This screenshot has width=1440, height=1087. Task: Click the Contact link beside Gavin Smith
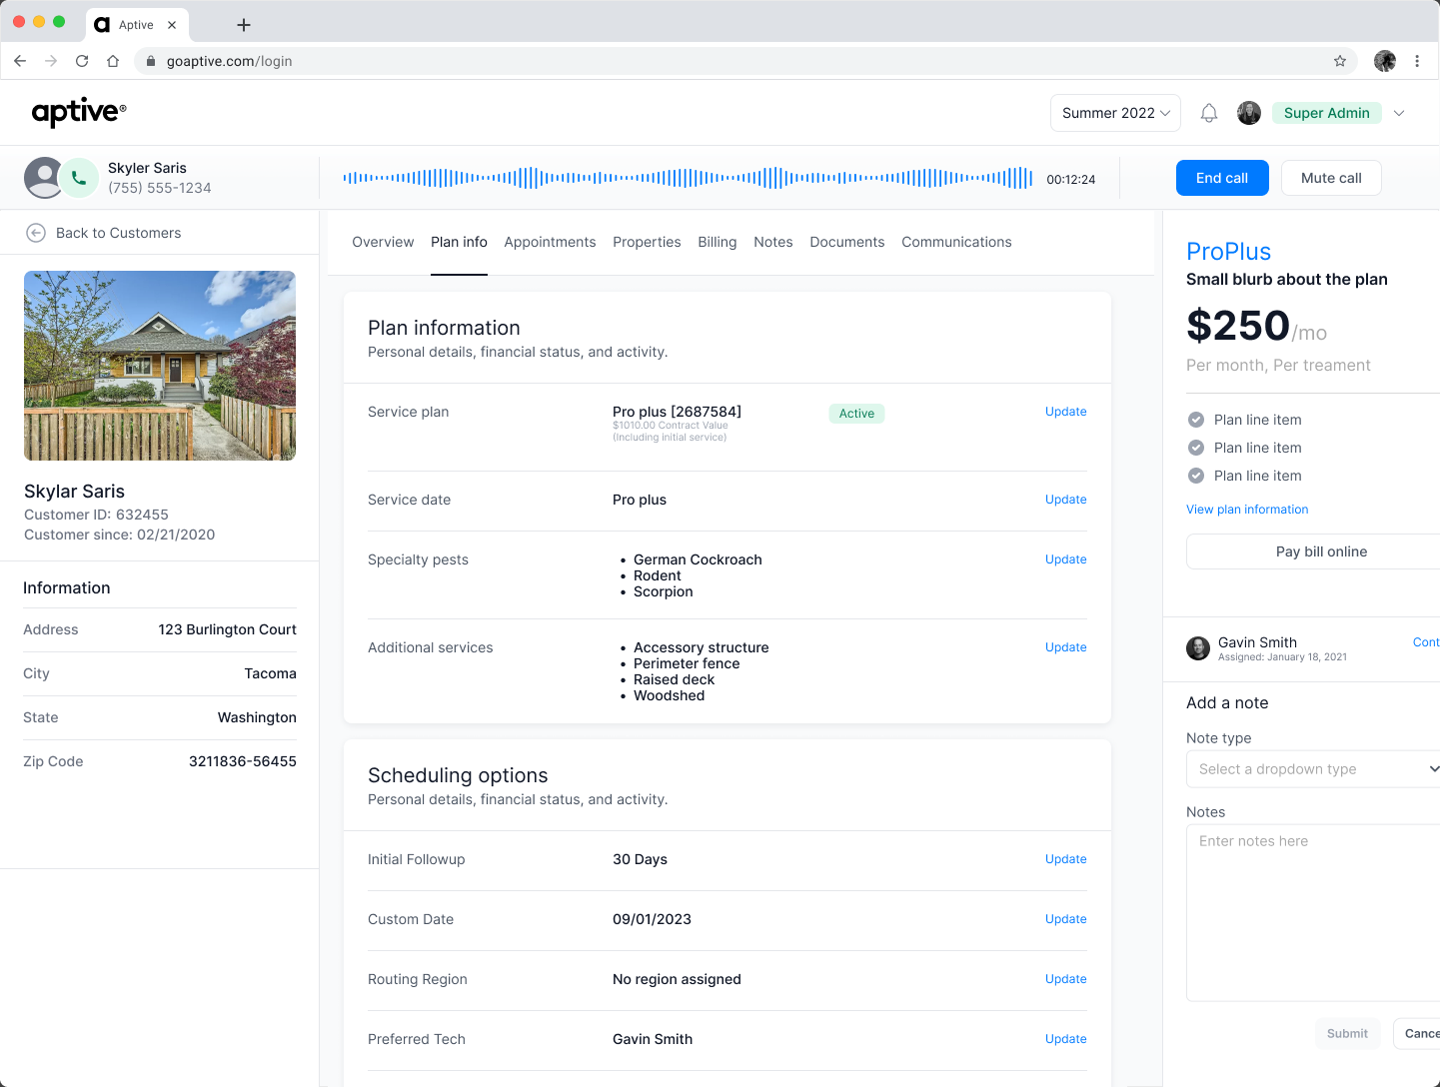(x=1426, y=642)
